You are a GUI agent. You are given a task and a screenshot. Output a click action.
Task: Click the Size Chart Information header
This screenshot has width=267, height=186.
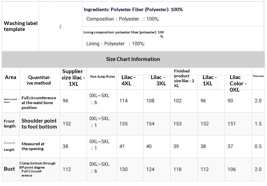(x=133, y=59)
